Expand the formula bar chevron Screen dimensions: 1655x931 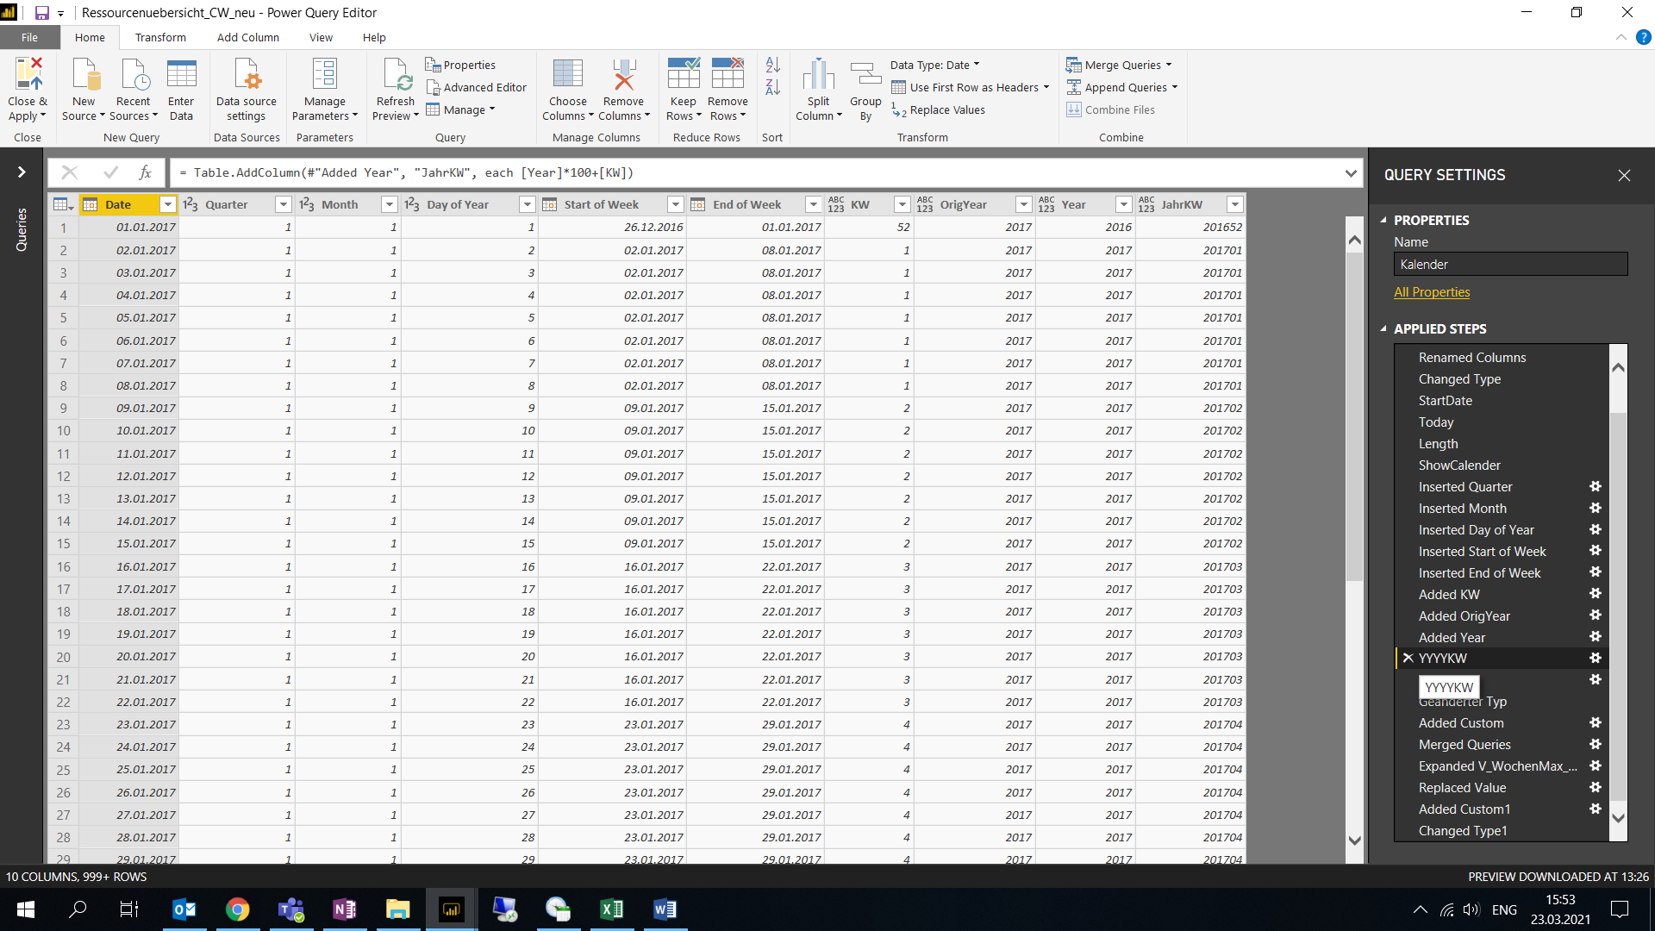pyautogui.click(x=1351, y=173)
